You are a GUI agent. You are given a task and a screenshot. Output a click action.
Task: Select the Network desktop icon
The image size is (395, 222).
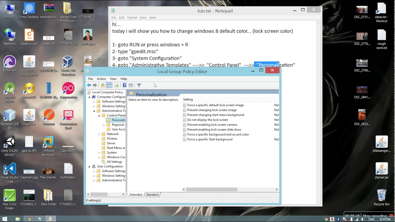pos(10,37)
